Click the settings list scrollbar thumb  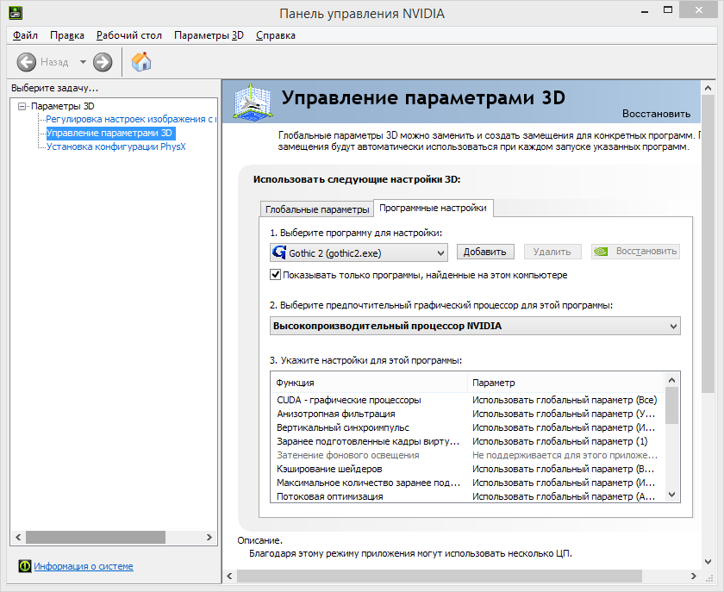click(x=671, y=406)
